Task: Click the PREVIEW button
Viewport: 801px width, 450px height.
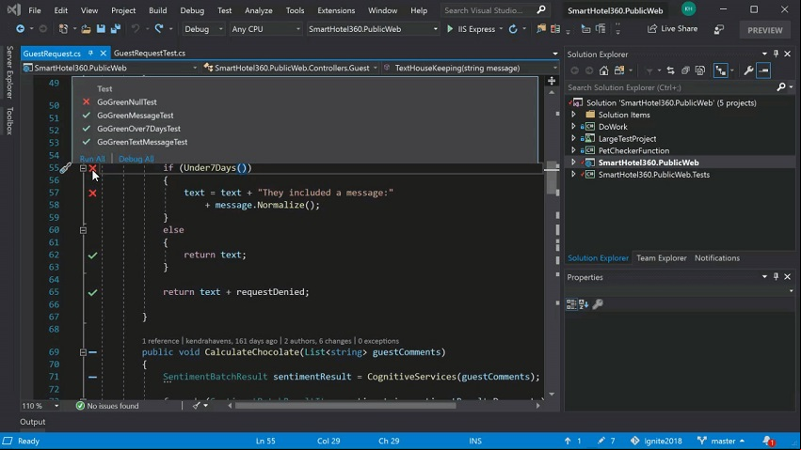Action: 764,30
